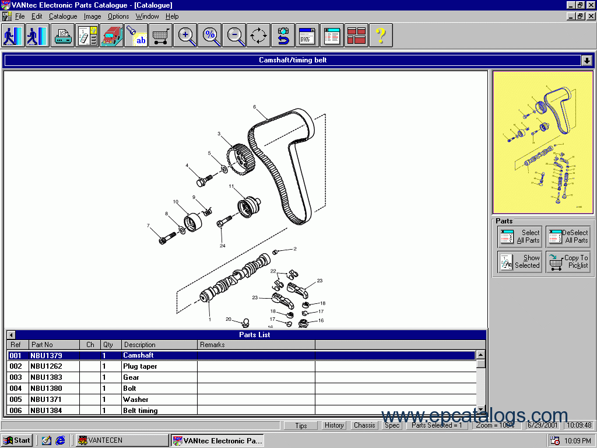The width and height of the screenshot is (597, 448).
Task: Click the percent zoom magnifier icon
Action: (x=209, y=36)
